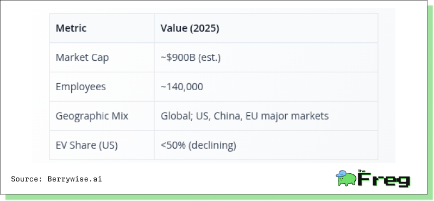
Task: Open the Berrywise.ai source link
Action: (75, 179)
